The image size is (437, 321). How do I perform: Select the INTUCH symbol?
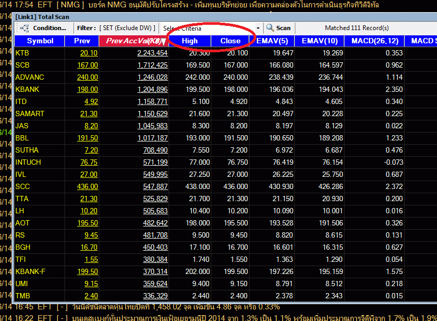(x=28, y=162)
